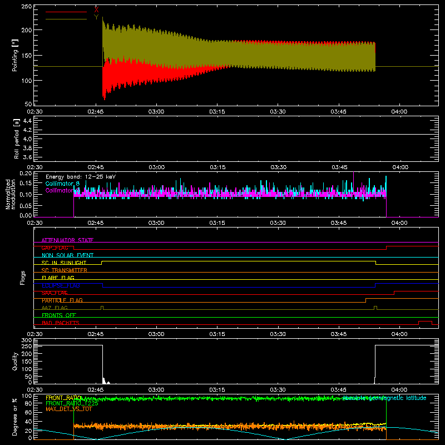Click the raised pulse on the BAD_PACKETS line

pos(425,322)
